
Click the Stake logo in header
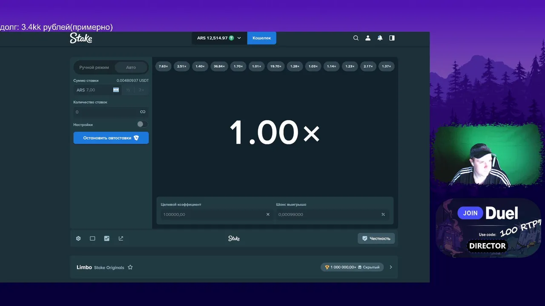[x=81, y=38]
